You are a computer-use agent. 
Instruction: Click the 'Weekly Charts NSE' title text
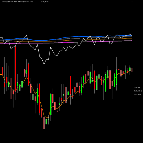pyautogui.click(x=9, y=2)
